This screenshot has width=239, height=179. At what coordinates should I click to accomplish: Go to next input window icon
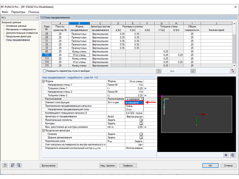point(19,165)
